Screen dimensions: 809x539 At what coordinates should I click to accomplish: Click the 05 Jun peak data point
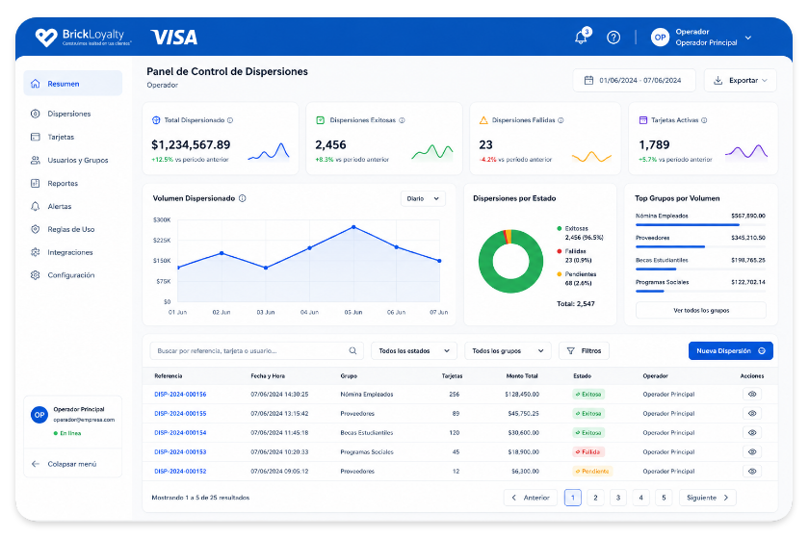[x=353, y=227]
